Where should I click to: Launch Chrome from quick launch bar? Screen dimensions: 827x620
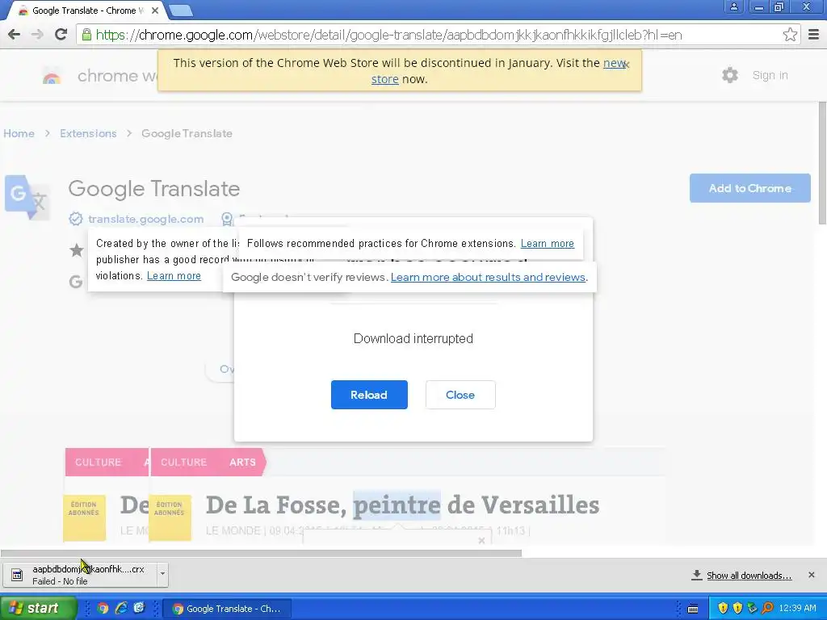tap(103, 609)
